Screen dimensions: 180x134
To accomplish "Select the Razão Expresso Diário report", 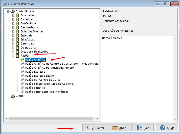I will tap(39, 76).
